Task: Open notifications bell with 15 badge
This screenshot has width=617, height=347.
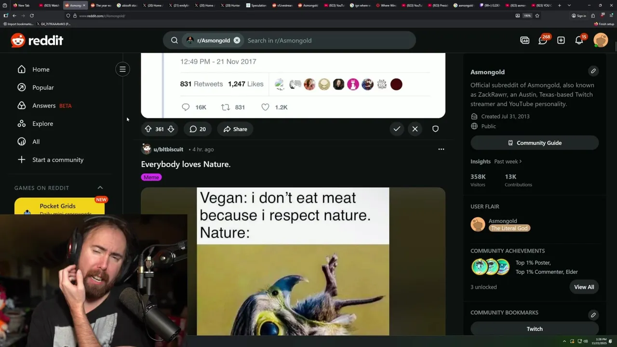Action: pyautogui.click(x=579, y=40)
